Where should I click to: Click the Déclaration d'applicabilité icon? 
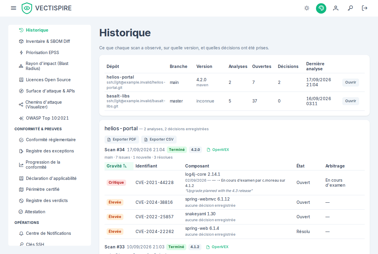coord(21,178)
